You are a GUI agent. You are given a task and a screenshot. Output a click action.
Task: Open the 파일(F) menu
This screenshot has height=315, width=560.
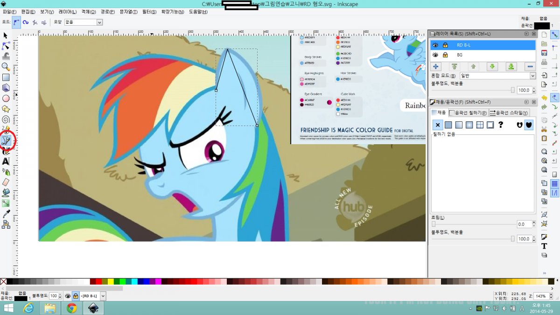point(10,12)
